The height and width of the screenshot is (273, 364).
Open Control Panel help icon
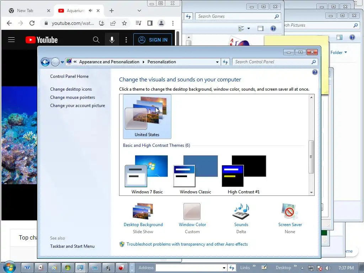[x=315, y=72]
